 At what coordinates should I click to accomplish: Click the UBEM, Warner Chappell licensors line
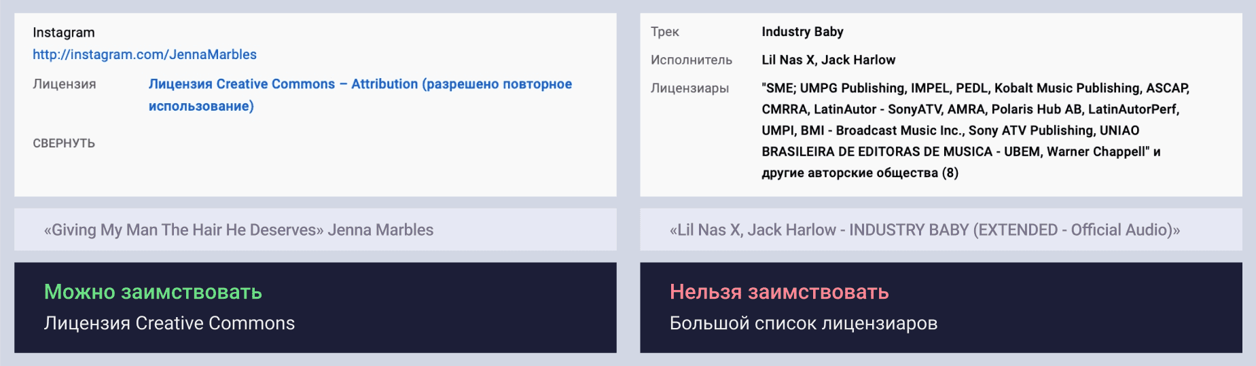pyautogui.click(x=960, y=151)
